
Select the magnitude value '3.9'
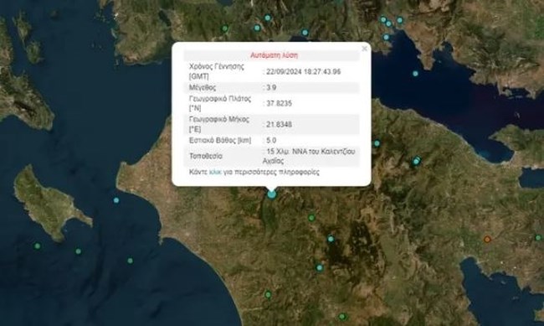pos(271,88)
